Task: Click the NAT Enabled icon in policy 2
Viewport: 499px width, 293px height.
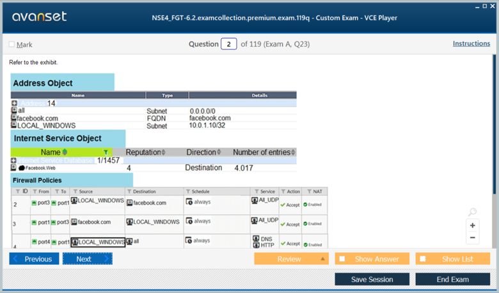Action: pos(305,205)
